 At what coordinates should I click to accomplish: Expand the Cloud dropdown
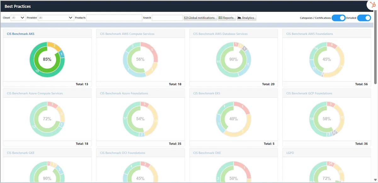click(18, 18)
